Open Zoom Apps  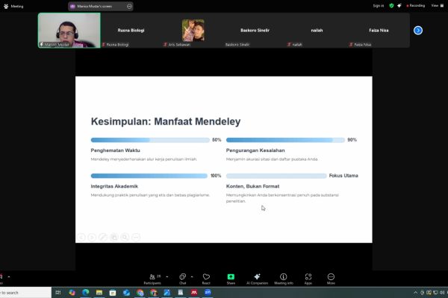pyautogui.click(x=308, y=279)
